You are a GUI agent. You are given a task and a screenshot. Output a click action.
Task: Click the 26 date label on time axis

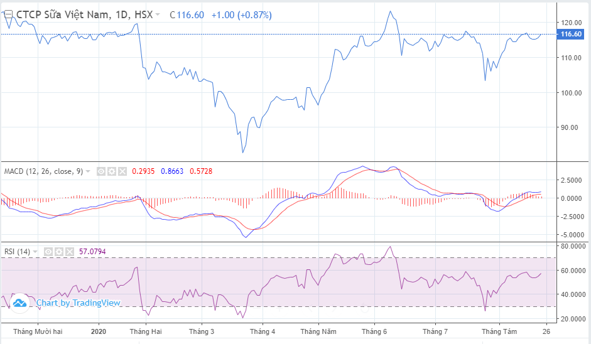point(546,331)
